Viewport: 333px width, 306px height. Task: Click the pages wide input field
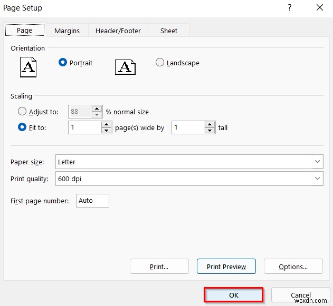pyautogui.click(x=85, y=127)
